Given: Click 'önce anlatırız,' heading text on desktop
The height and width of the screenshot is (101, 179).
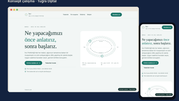Looking at the screenshot, I should click(x=40, y=40).
